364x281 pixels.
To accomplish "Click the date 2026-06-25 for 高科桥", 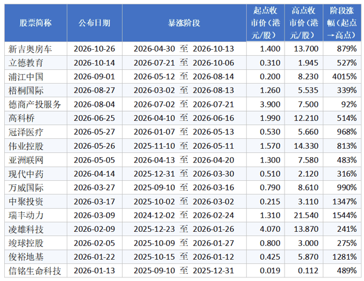I will tap(94, 118).
